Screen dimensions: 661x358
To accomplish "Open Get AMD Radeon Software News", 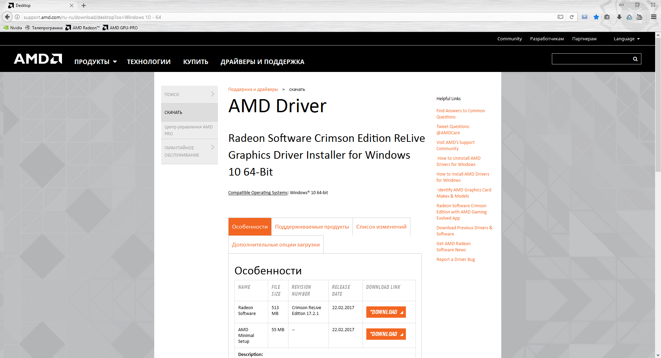I will pos(453,247).
